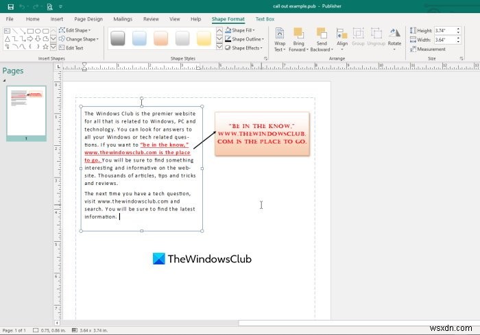Select the Elbow Arrow Connector shape
This screenshot has height=335, width=480.
pos(23,39)
